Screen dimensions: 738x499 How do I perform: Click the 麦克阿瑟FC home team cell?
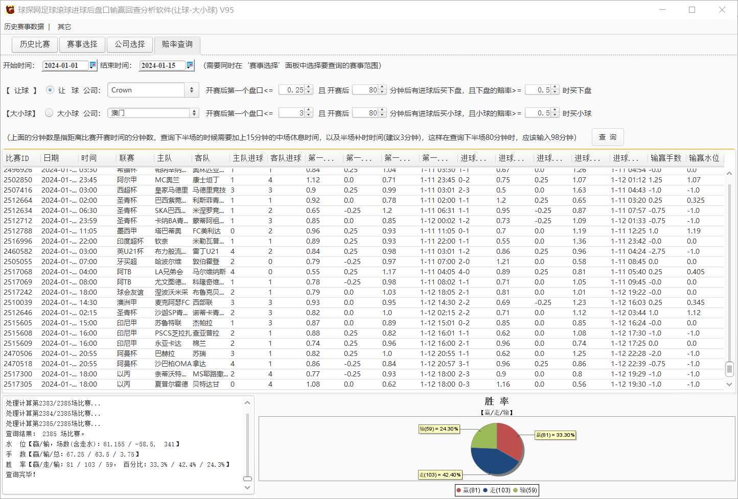pyautogui.click(x=172, y=302)
